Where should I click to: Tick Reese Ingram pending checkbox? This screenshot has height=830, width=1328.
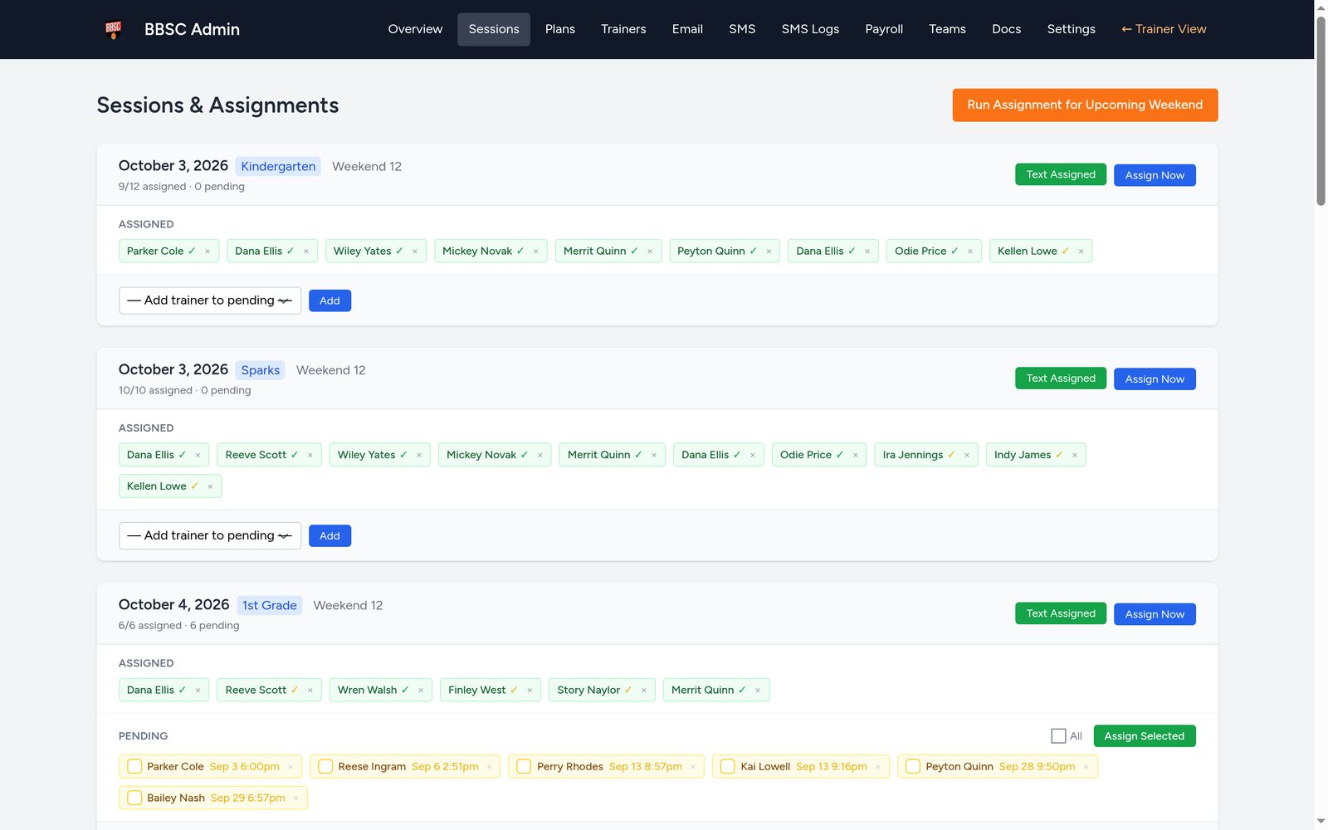pyautogui.click(x=325, y=767)
